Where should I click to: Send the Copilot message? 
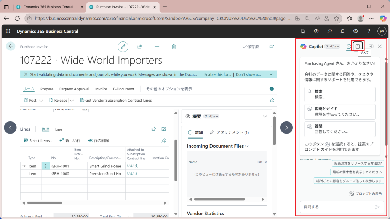click(x=377, y=207)
